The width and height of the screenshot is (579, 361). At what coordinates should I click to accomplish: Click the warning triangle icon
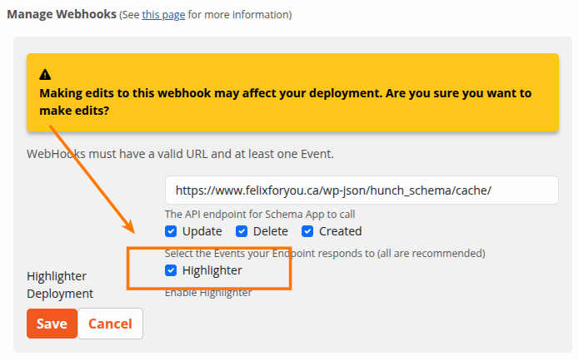click(x=45, y=75)
